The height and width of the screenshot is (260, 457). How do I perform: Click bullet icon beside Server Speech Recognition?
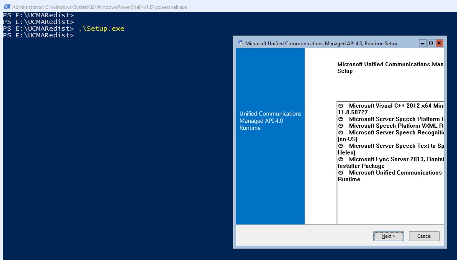click(x=341, y=133)
